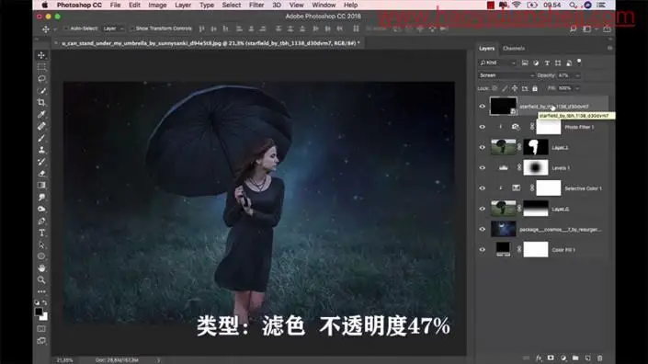This screenshot has height=364, width=648.
Task: Open the Screen blend mode dropdown
Action: tap(506, 75)
